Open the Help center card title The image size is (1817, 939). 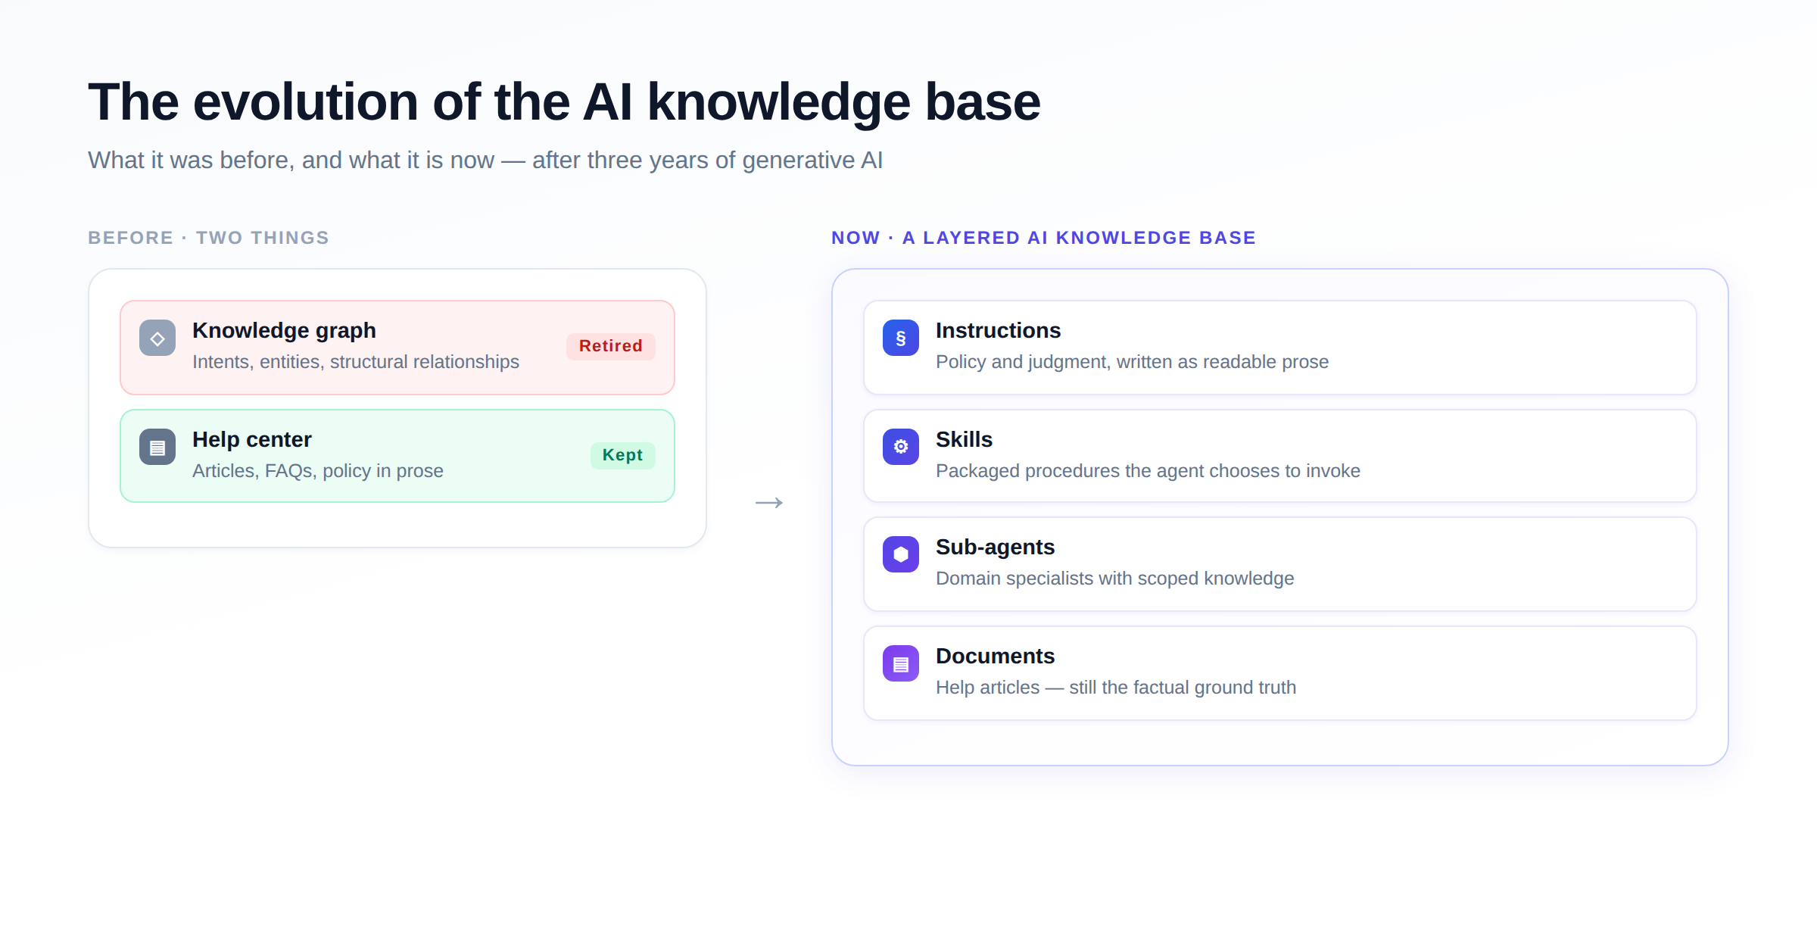[252, 439]
